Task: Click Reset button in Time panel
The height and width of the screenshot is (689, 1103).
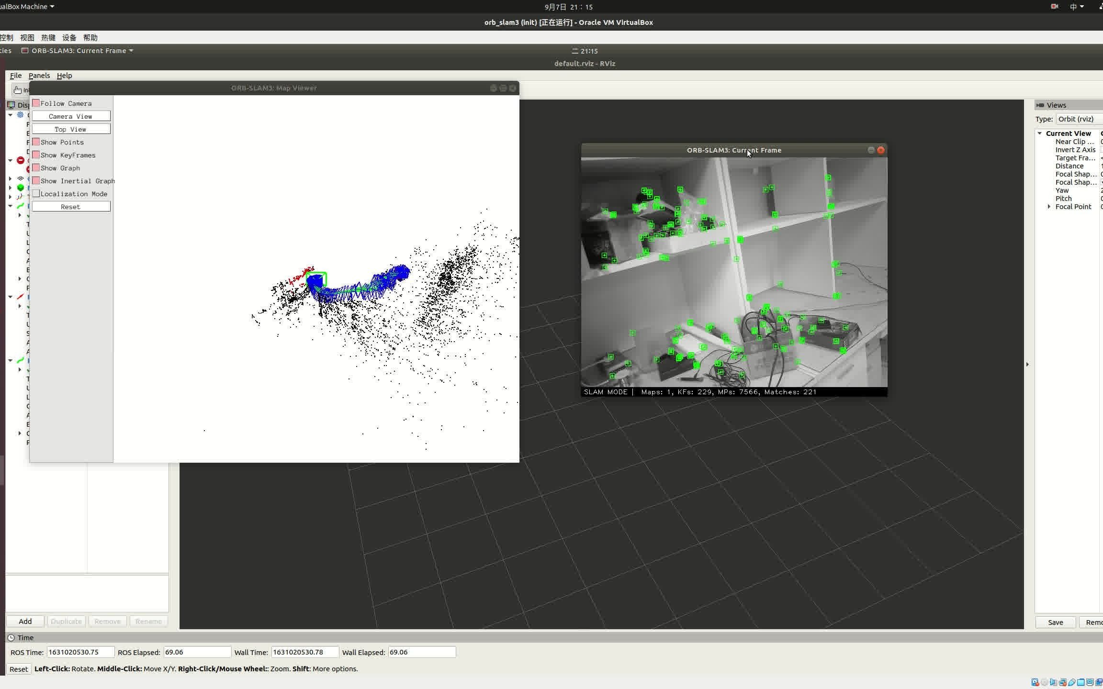Action: coord(19,669)
